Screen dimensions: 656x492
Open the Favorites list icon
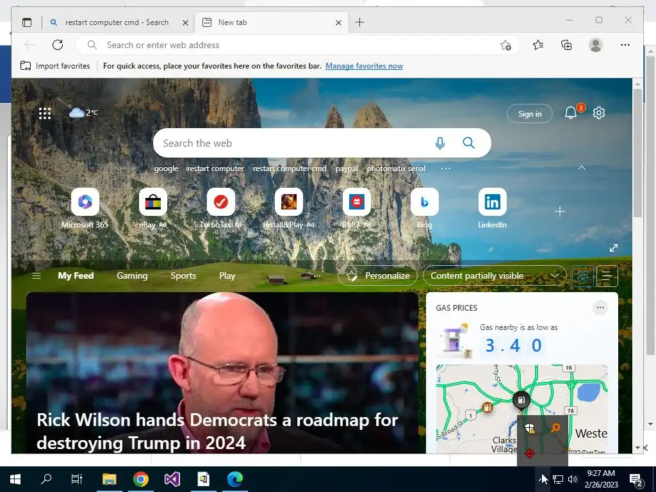538,45
